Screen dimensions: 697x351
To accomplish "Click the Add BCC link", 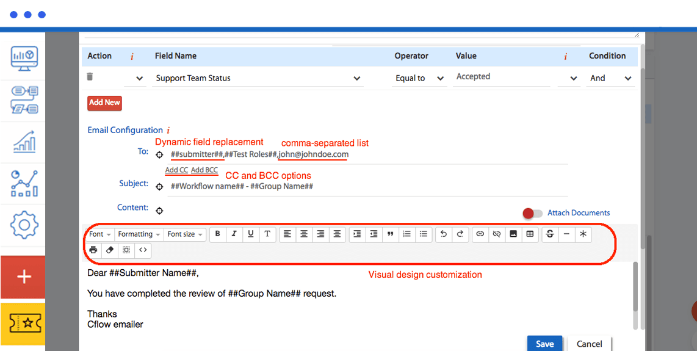I will coord(204,170).
